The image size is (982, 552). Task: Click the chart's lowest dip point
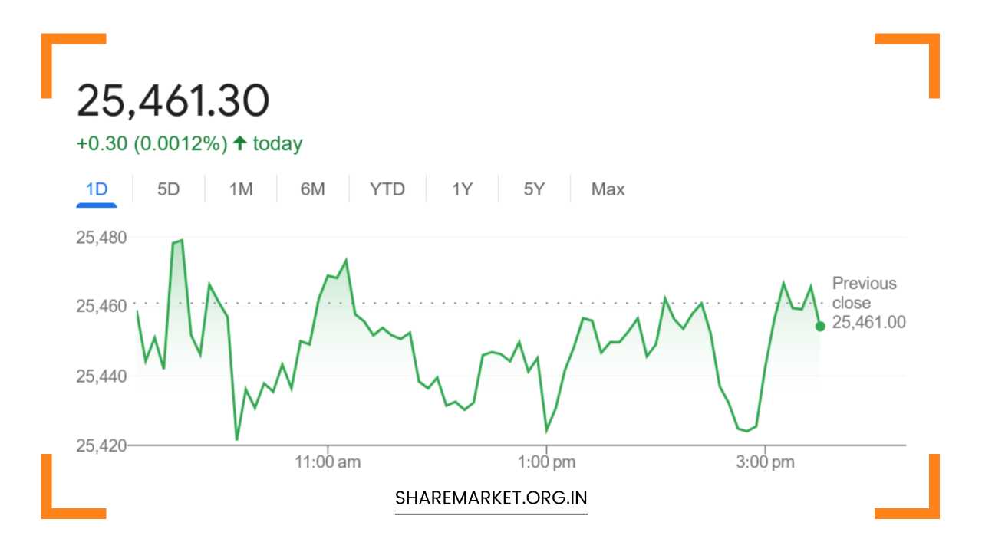(x=237, y=439)
